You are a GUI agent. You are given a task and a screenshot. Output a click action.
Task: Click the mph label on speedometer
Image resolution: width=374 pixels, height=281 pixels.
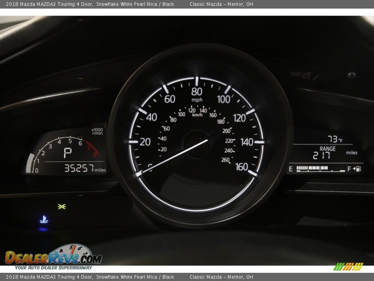197,100
